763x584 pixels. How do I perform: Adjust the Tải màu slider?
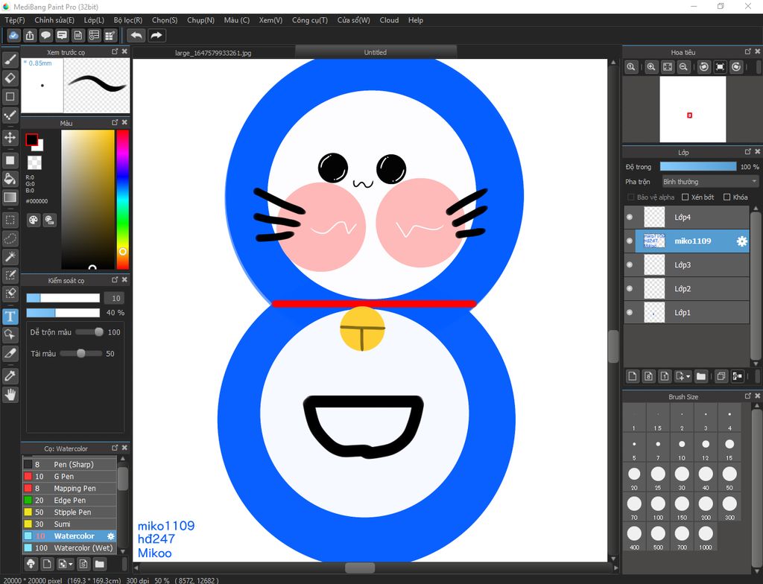(81, 354)
